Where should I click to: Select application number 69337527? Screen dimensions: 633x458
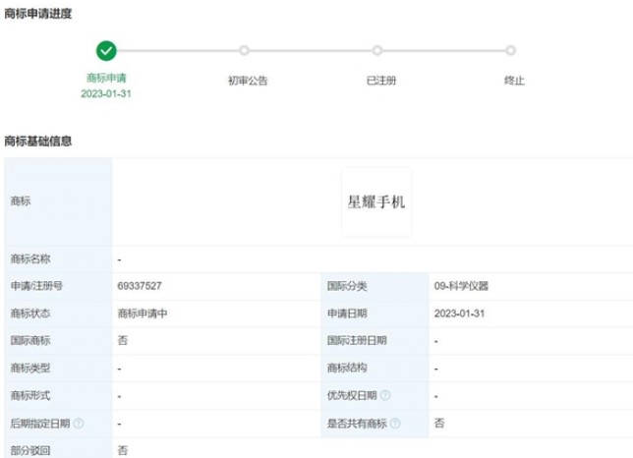140,286
